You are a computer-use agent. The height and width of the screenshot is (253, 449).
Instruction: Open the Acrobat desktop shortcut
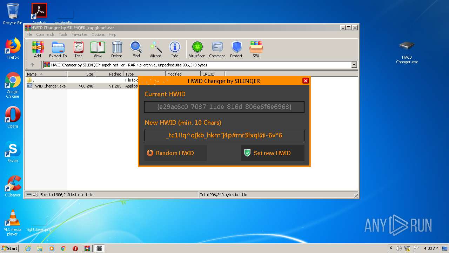click(x=39, y=14)
